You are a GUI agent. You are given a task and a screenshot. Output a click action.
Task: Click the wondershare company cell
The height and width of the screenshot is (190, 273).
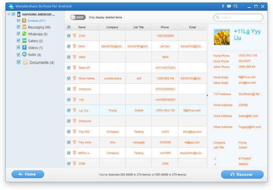click(113, 78)
